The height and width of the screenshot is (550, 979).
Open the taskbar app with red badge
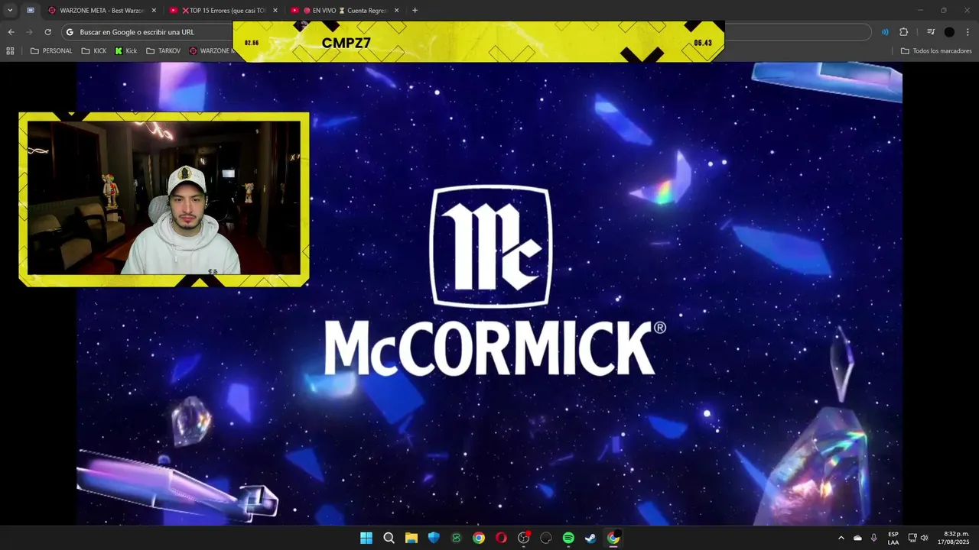tap(524, 538)
